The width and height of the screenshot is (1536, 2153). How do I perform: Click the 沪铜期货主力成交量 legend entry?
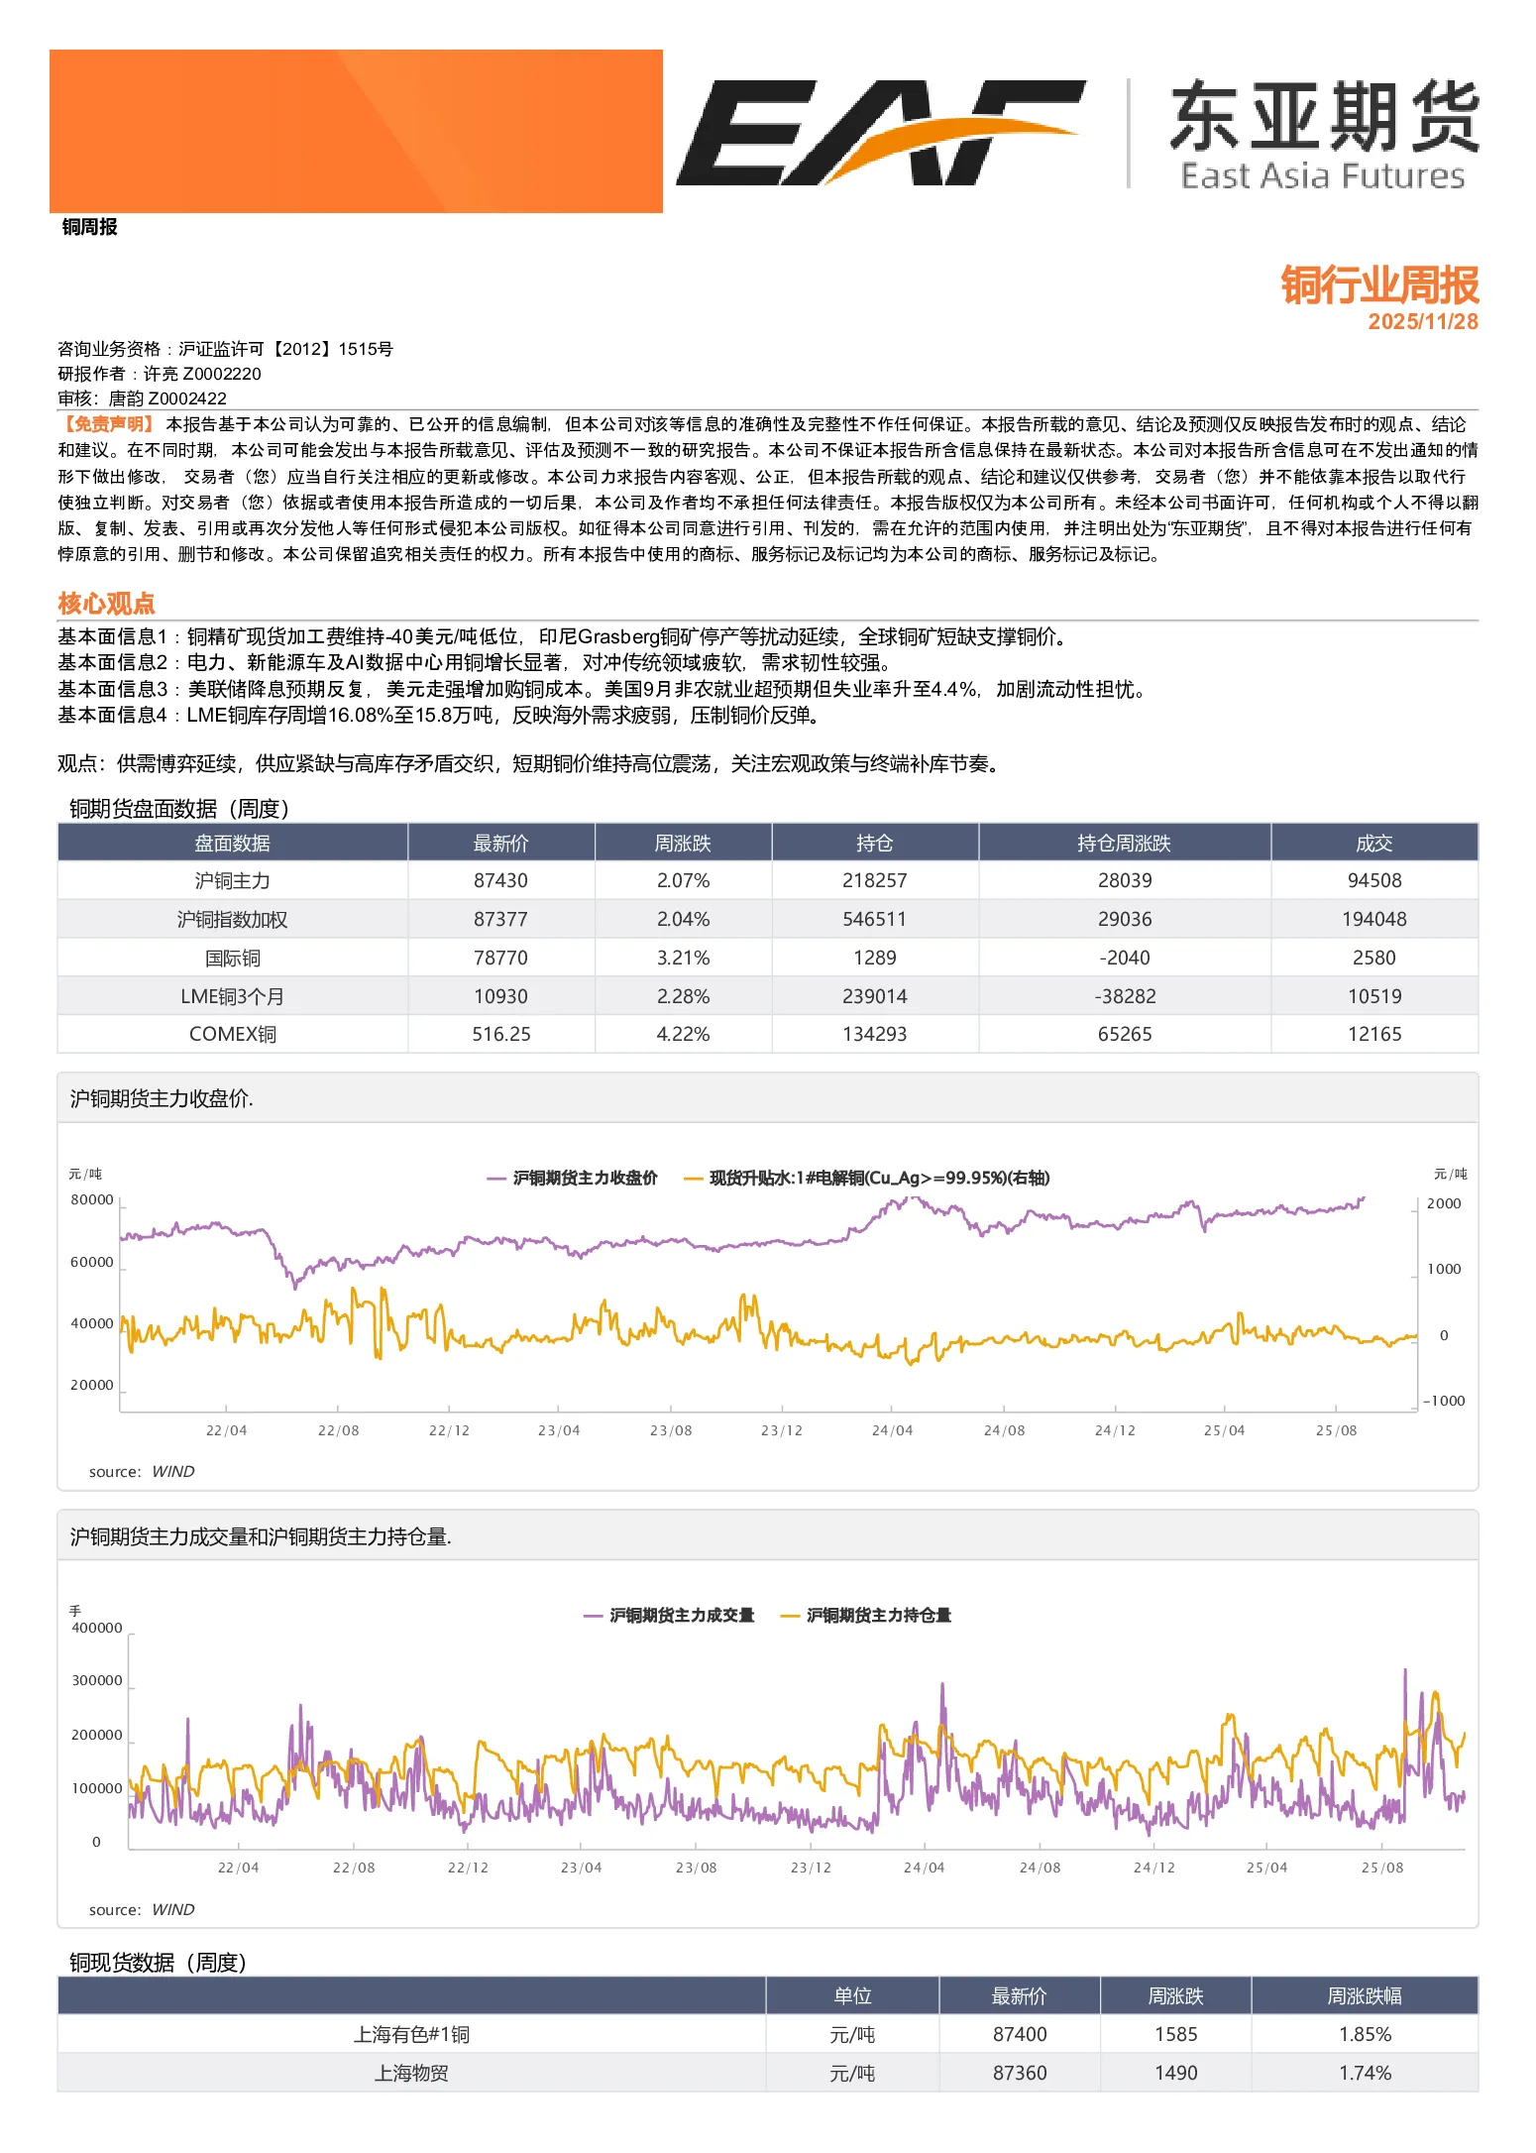(x=670, y=1616)
